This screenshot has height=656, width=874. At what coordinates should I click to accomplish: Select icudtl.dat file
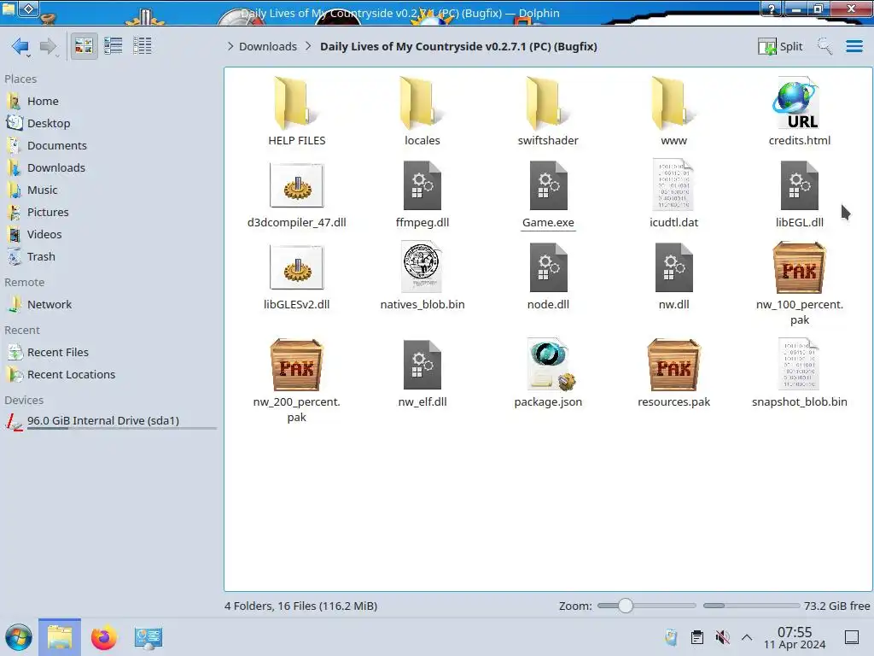[x=674, y=194]
